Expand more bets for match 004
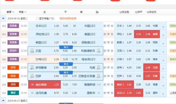This screenshot has height=104, width=176. tap(163, 43)
